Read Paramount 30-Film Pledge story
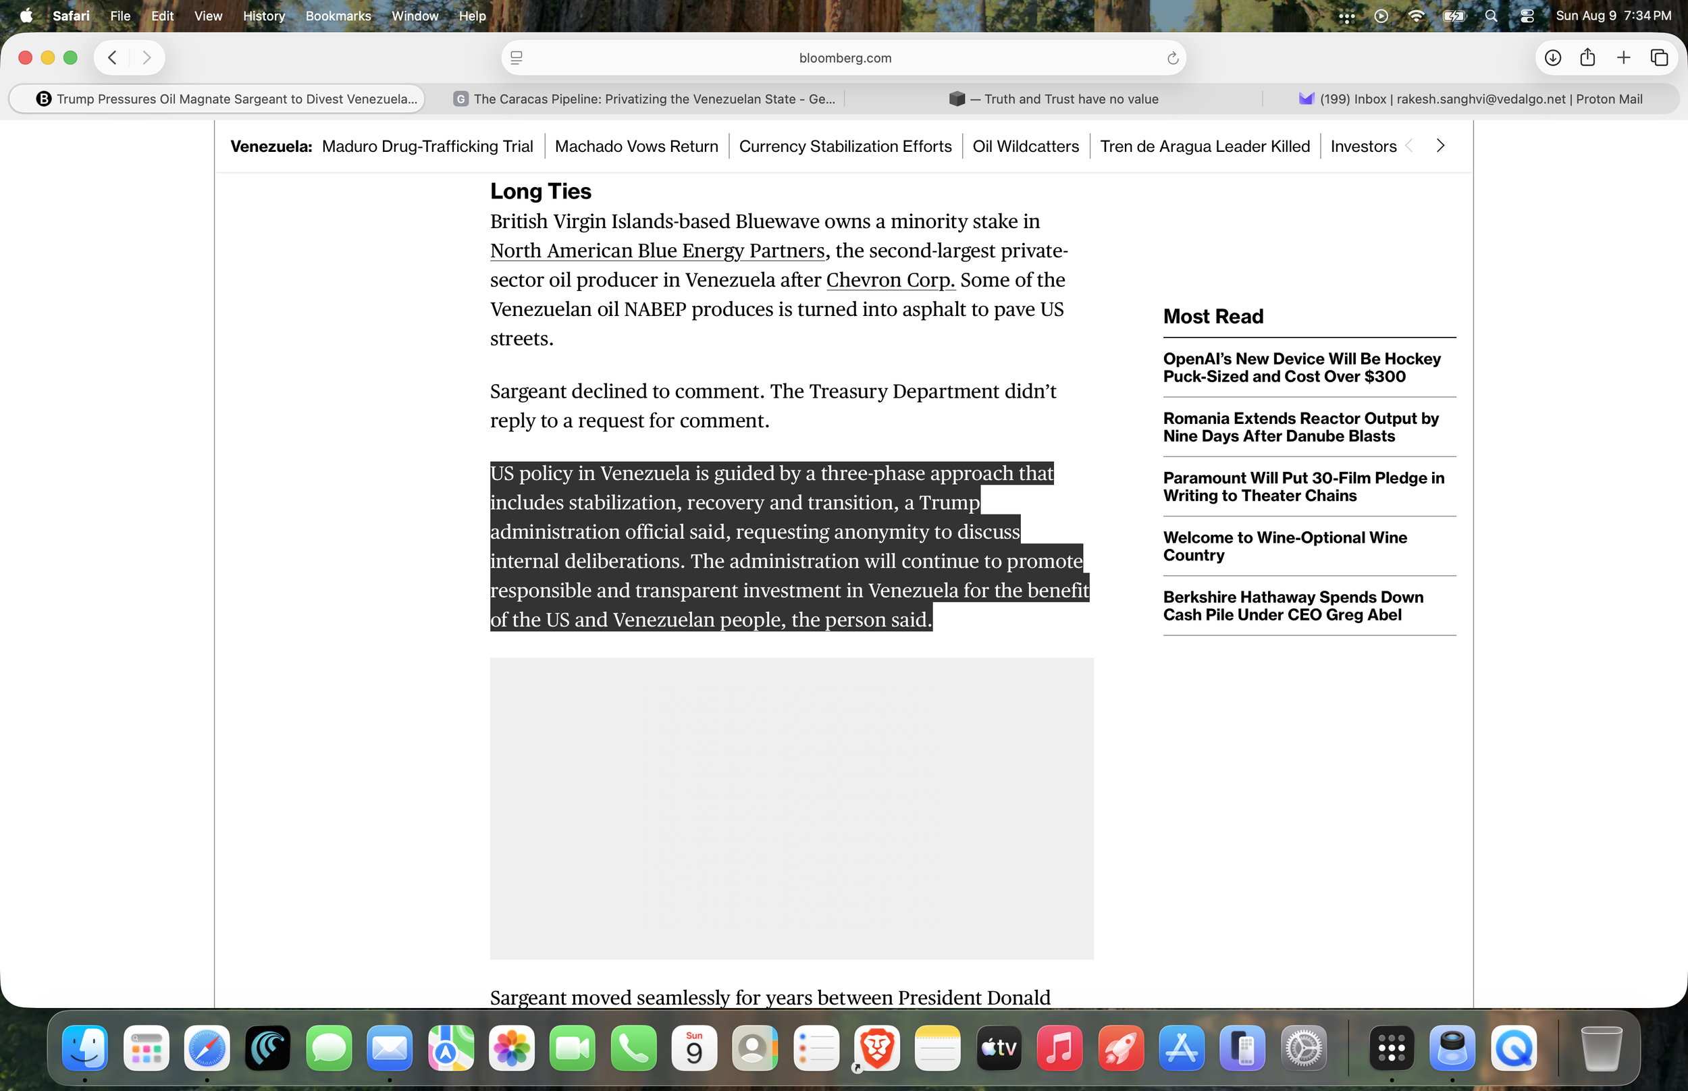Image resolution: width=1688 pixels, height=1091 pixels. [x=1303, y=487]
